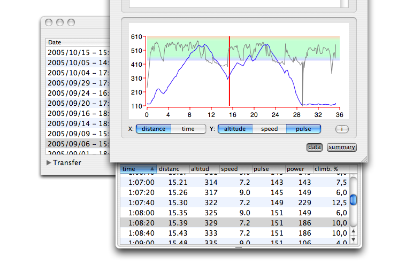Click the blue scrollbar thumb in the data table

pyautogui.click(x=353, y=199)
